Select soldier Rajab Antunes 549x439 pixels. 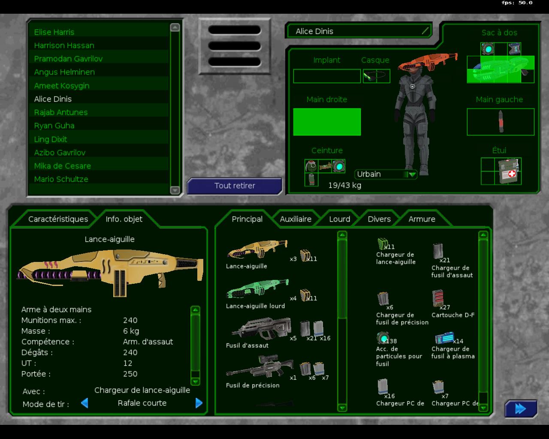click(x=99, y=112)
